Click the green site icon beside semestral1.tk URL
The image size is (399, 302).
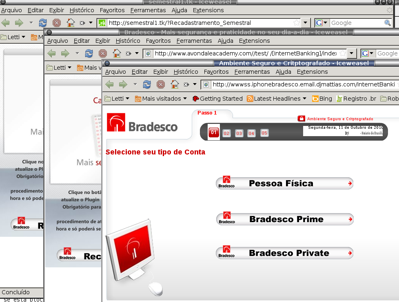click(x=102, y=23)
